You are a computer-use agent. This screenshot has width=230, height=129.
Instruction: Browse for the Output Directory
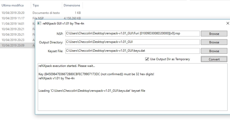214,42
